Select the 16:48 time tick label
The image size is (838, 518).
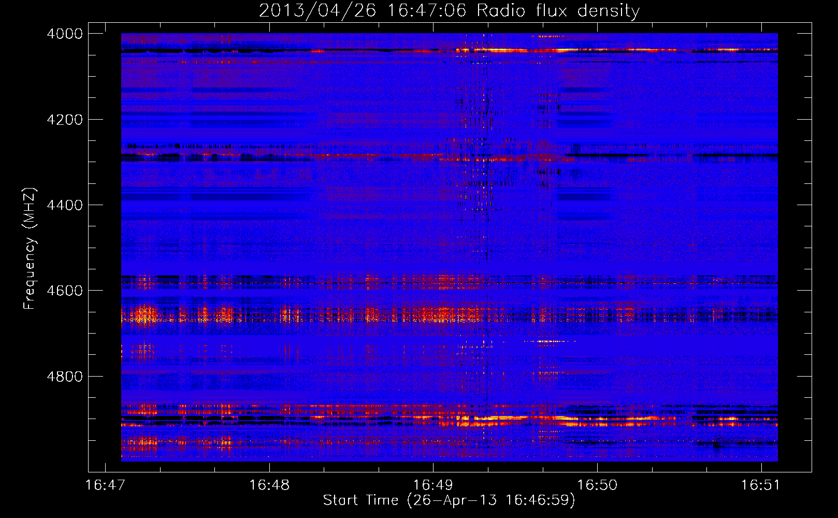coord(269,485)
